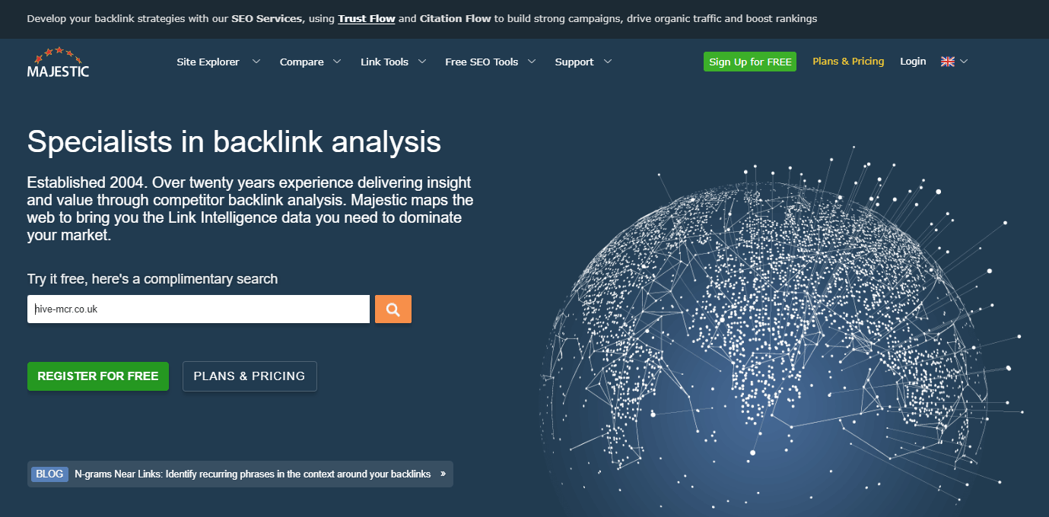Screen dimensions: 1049x517
Task: Click Sign Up for FREE button
Action: click(x=750, y=62)
